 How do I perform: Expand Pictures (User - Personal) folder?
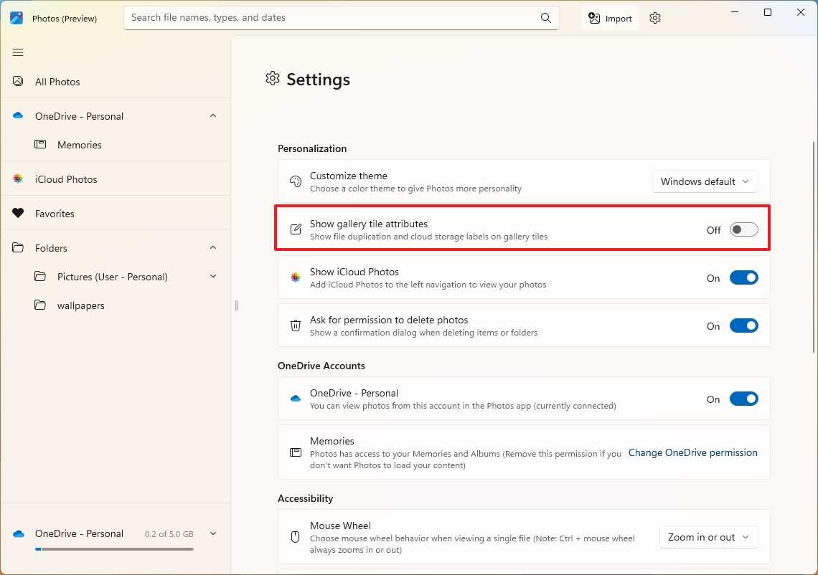pos(213,277)
